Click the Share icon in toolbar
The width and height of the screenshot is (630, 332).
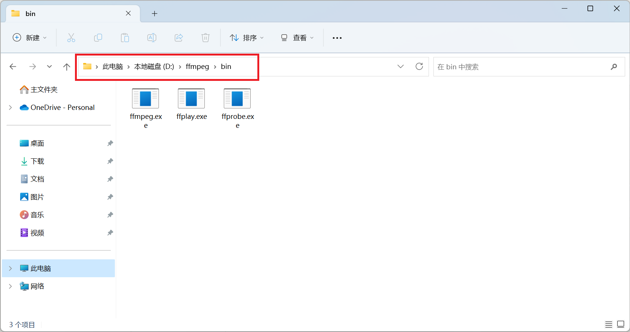[x=179, y=38]
